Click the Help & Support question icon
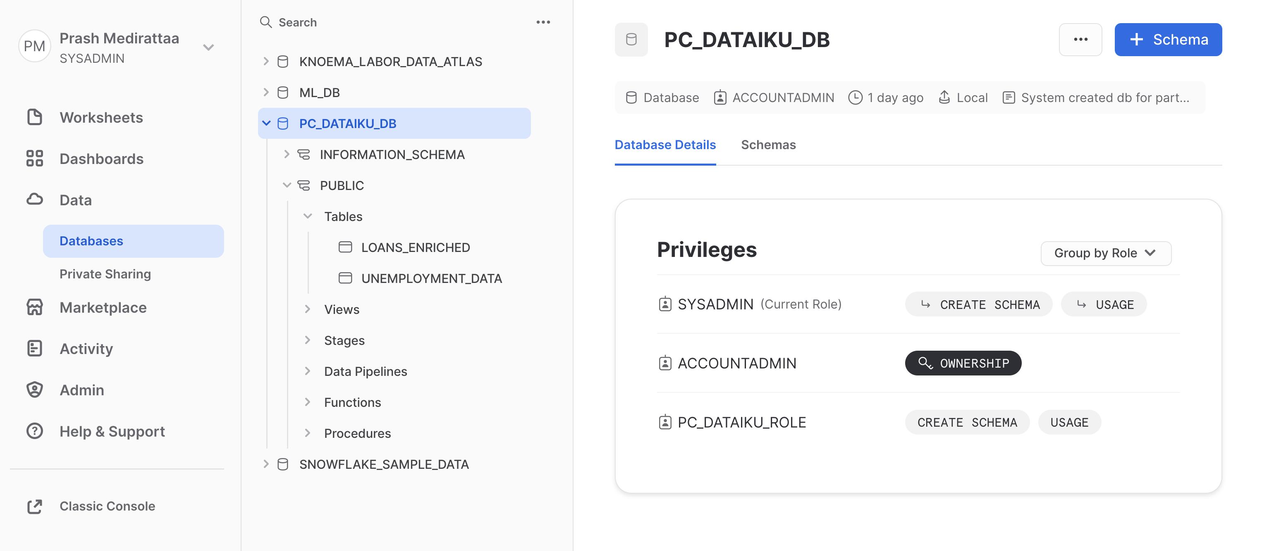Screen dimensions: 1262x551 point(34,431)
